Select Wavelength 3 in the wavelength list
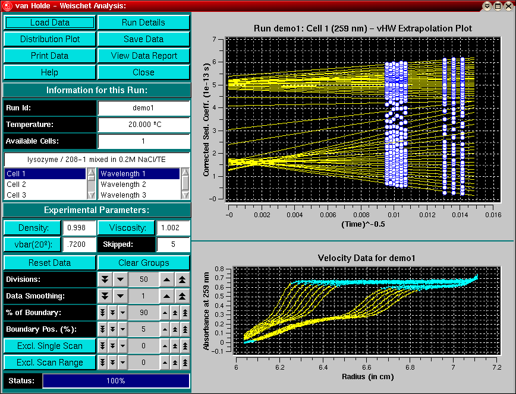516x394 pixels. click(139, 195)
